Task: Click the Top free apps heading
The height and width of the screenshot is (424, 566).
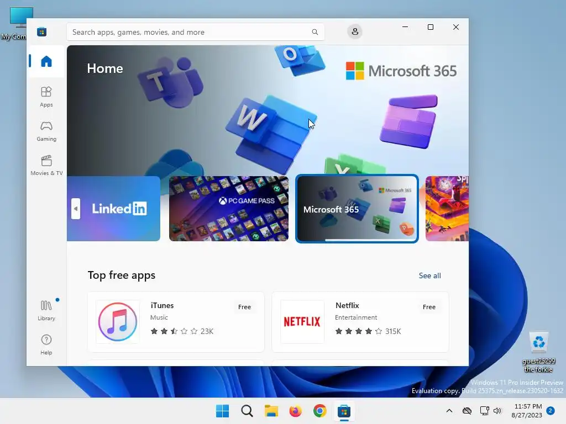Action: [x=121, y=275]
